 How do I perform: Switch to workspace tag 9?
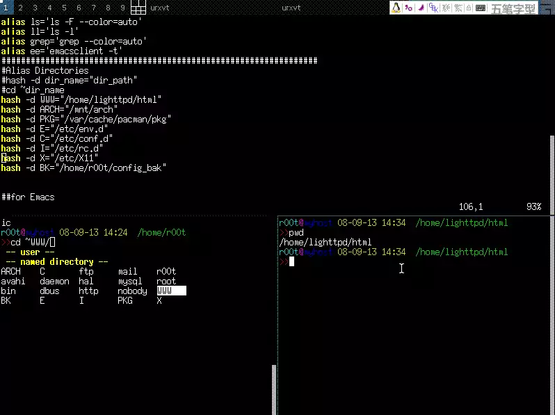coord(122,8)
